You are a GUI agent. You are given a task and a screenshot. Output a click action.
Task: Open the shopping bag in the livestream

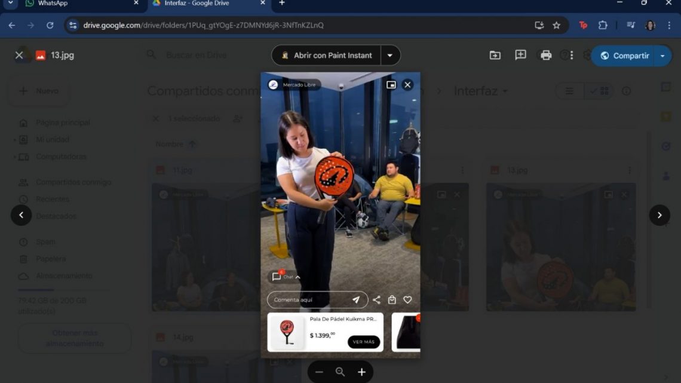[392, 299]
